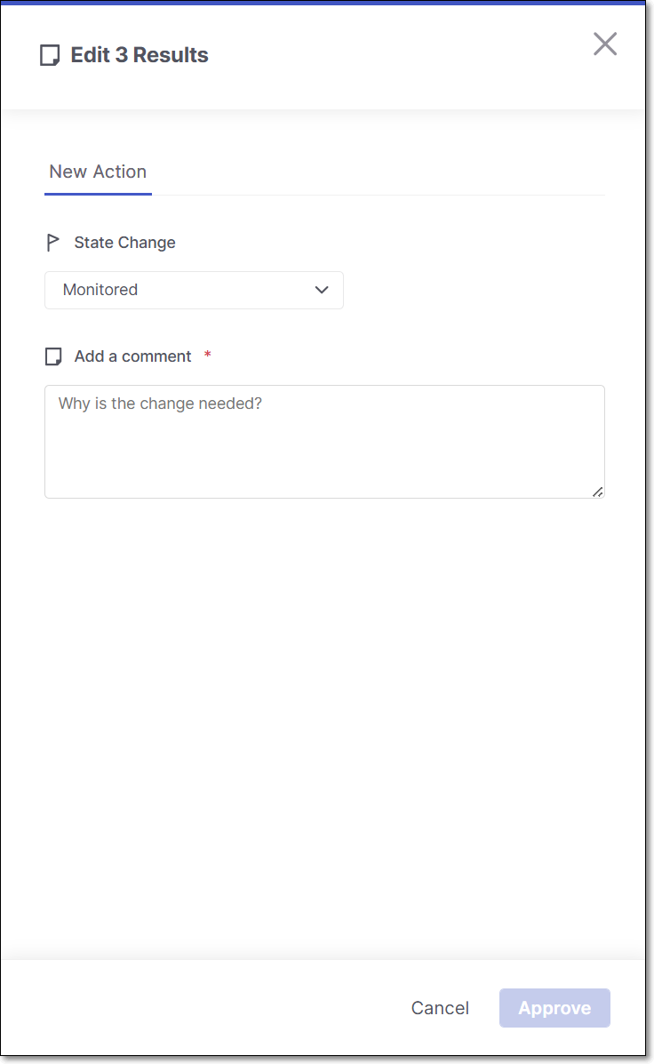Click the flag icon beside State Change
This screenshot has height=1064, width=654.
(x=53, y=243)
